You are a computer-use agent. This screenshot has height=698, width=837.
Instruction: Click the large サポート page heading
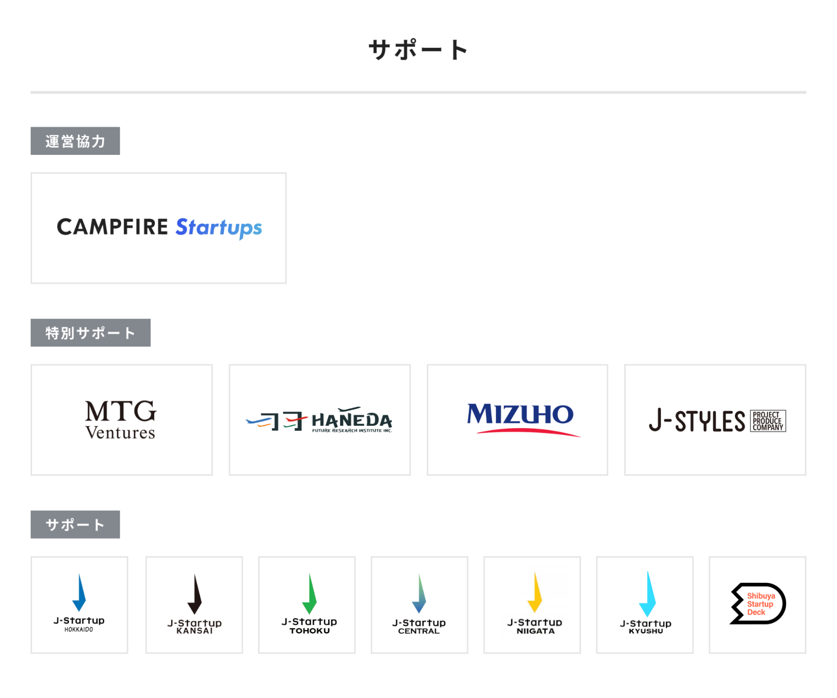coord(418,50)
